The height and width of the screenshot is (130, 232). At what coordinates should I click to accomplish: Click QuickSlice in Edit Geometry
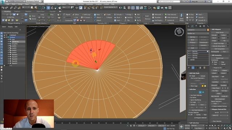(x=215, y=82)
